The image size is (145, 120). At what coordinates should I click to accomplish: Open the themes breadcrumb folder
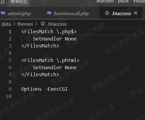25,24
